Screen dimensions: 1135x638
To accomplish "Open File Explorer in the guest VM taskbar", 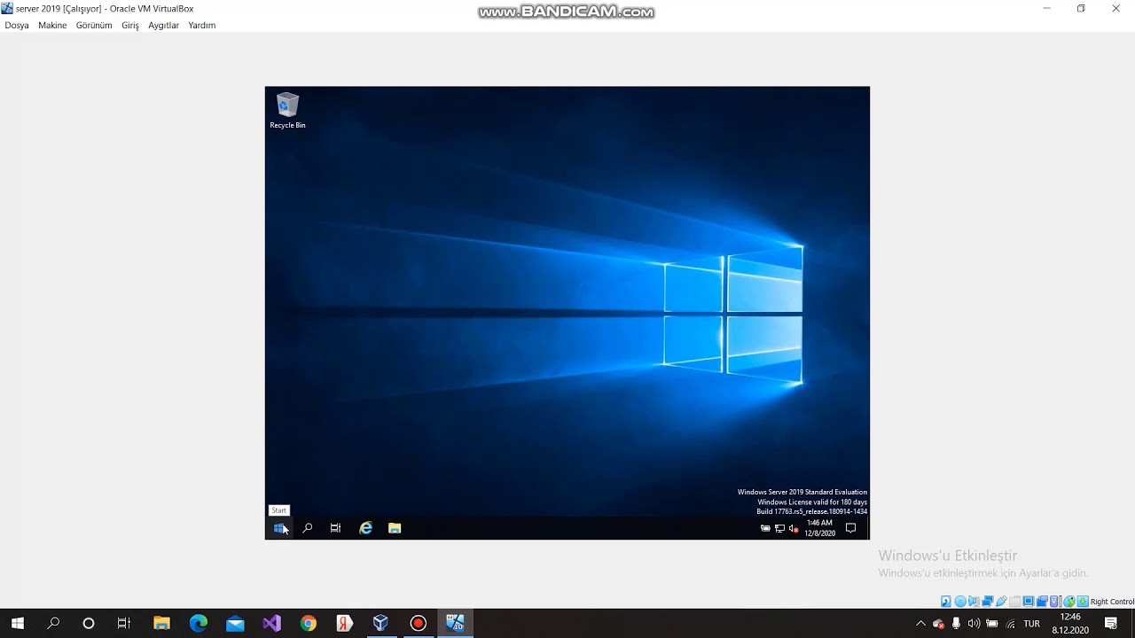I will [395, 528].
